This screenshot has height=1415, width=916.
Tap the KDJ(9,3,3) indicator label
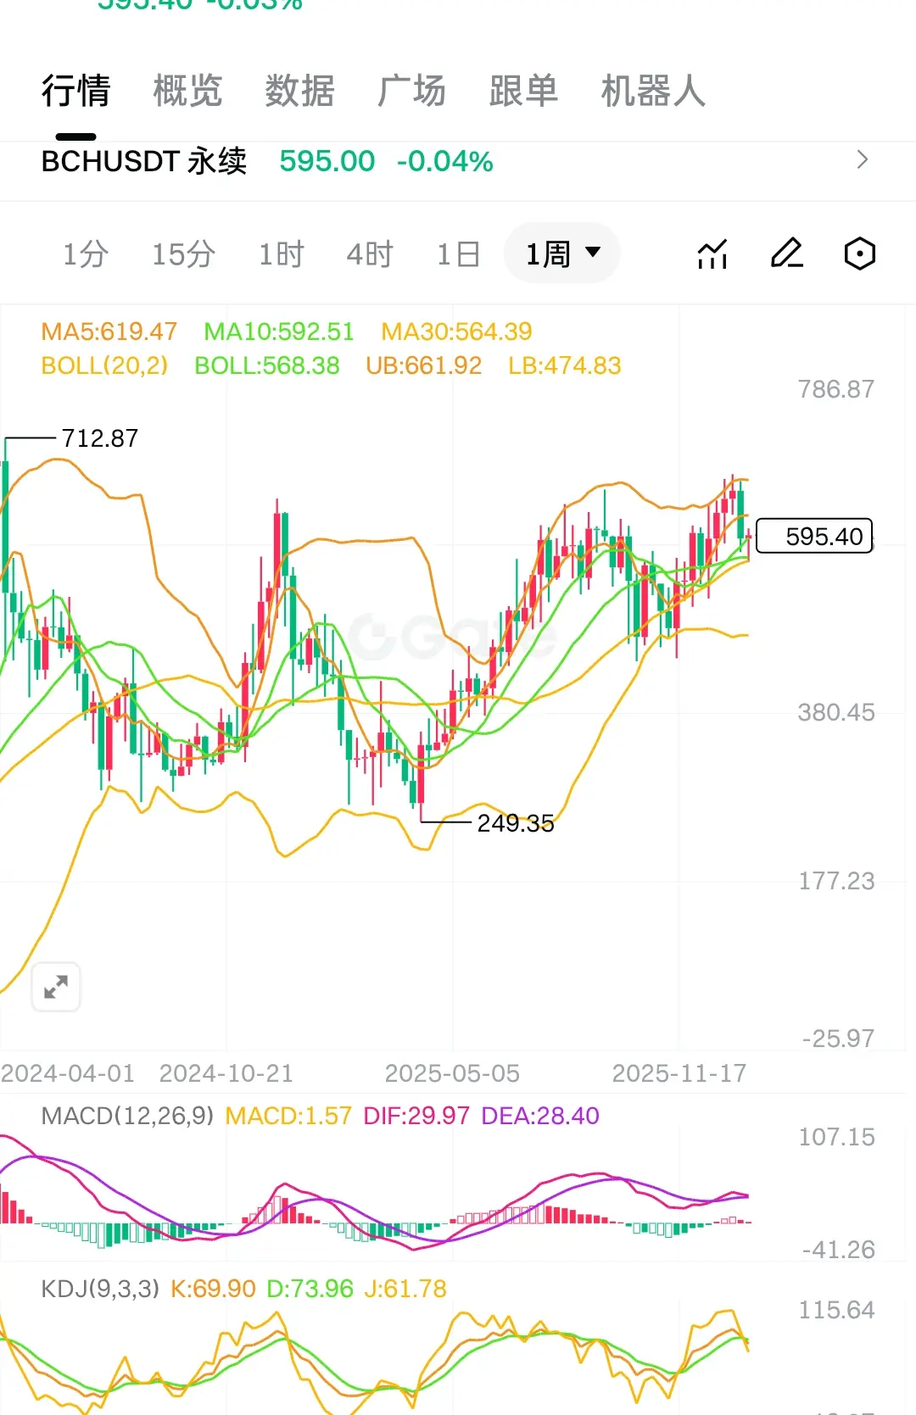[100, 1289]
